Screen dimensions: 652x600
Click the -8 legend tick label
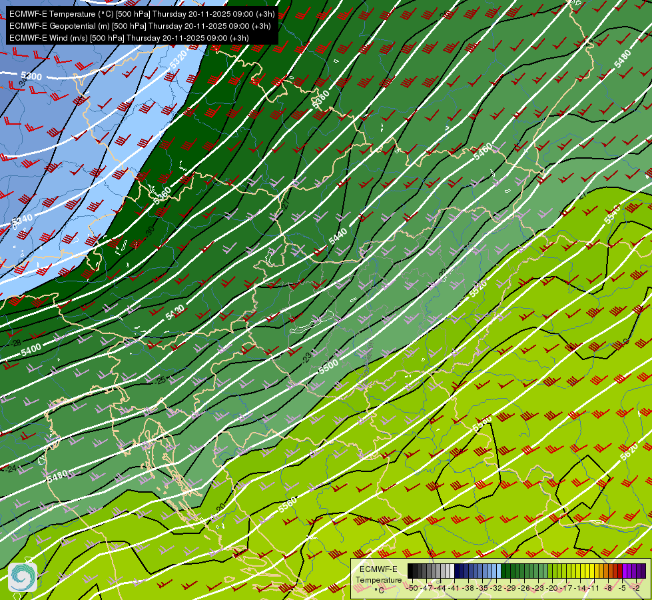coord(608,588)
